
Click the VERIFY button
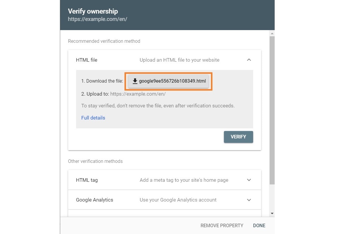click(x=238, y=137)
